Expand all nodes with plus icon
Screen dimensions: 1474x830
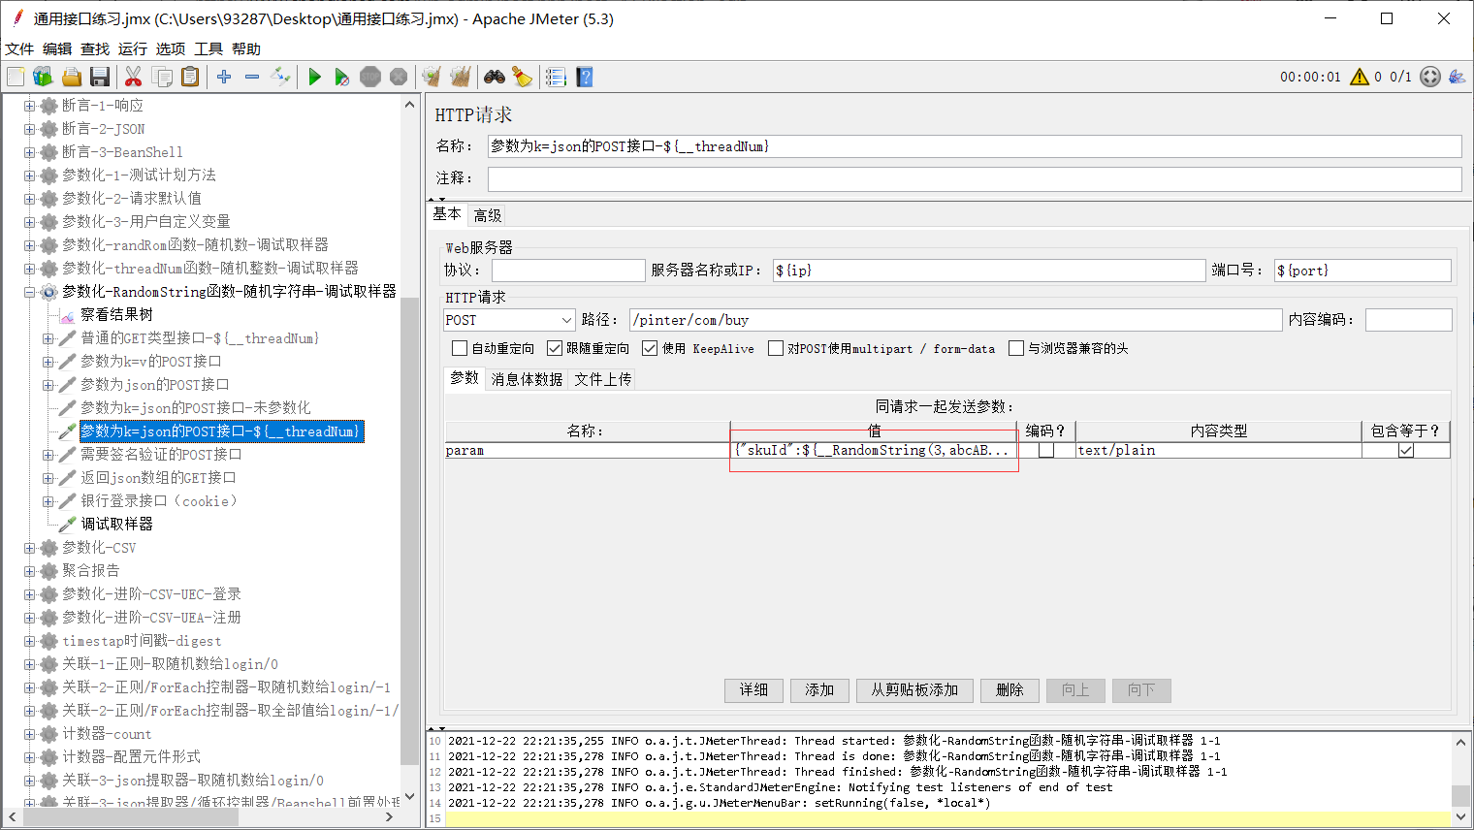[224, 77]
